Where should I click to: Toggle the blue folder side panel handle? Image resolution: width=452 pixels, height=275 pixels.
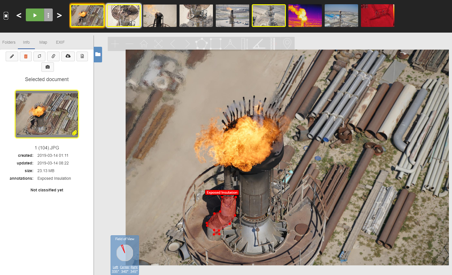pos(98,54)
